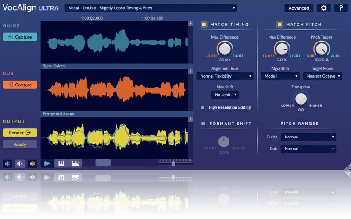Click the yellow output speaker icon
Image resolution: width=351 pixels, height=219 pixels.
pyautogui.click(x=32, y=164)
